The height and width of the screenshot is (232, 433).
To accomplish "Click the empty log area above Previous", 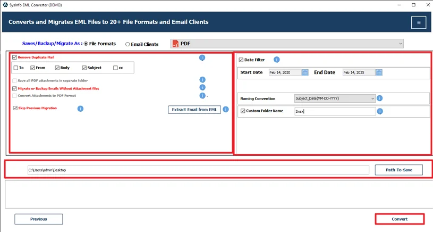I will (218, 194).
